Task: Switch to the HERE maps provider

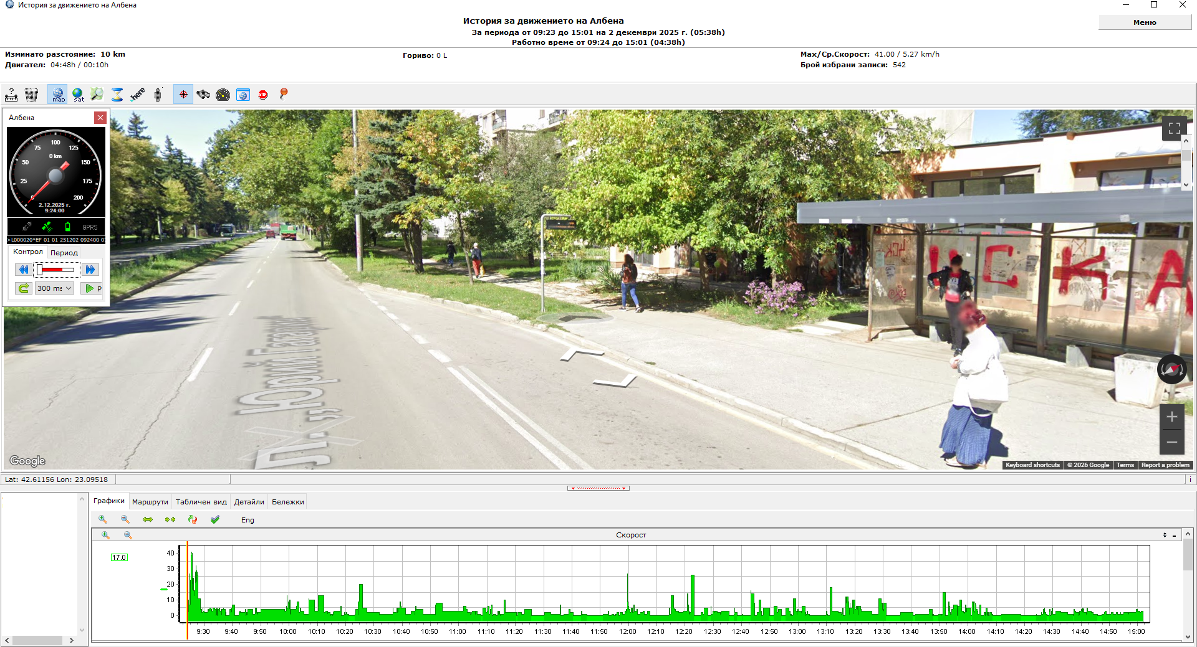Action: coord(137,95)
